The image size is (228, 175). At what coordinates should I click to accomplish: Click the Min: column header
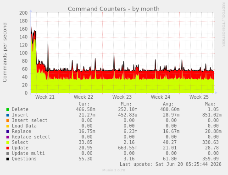click(126, 104)
